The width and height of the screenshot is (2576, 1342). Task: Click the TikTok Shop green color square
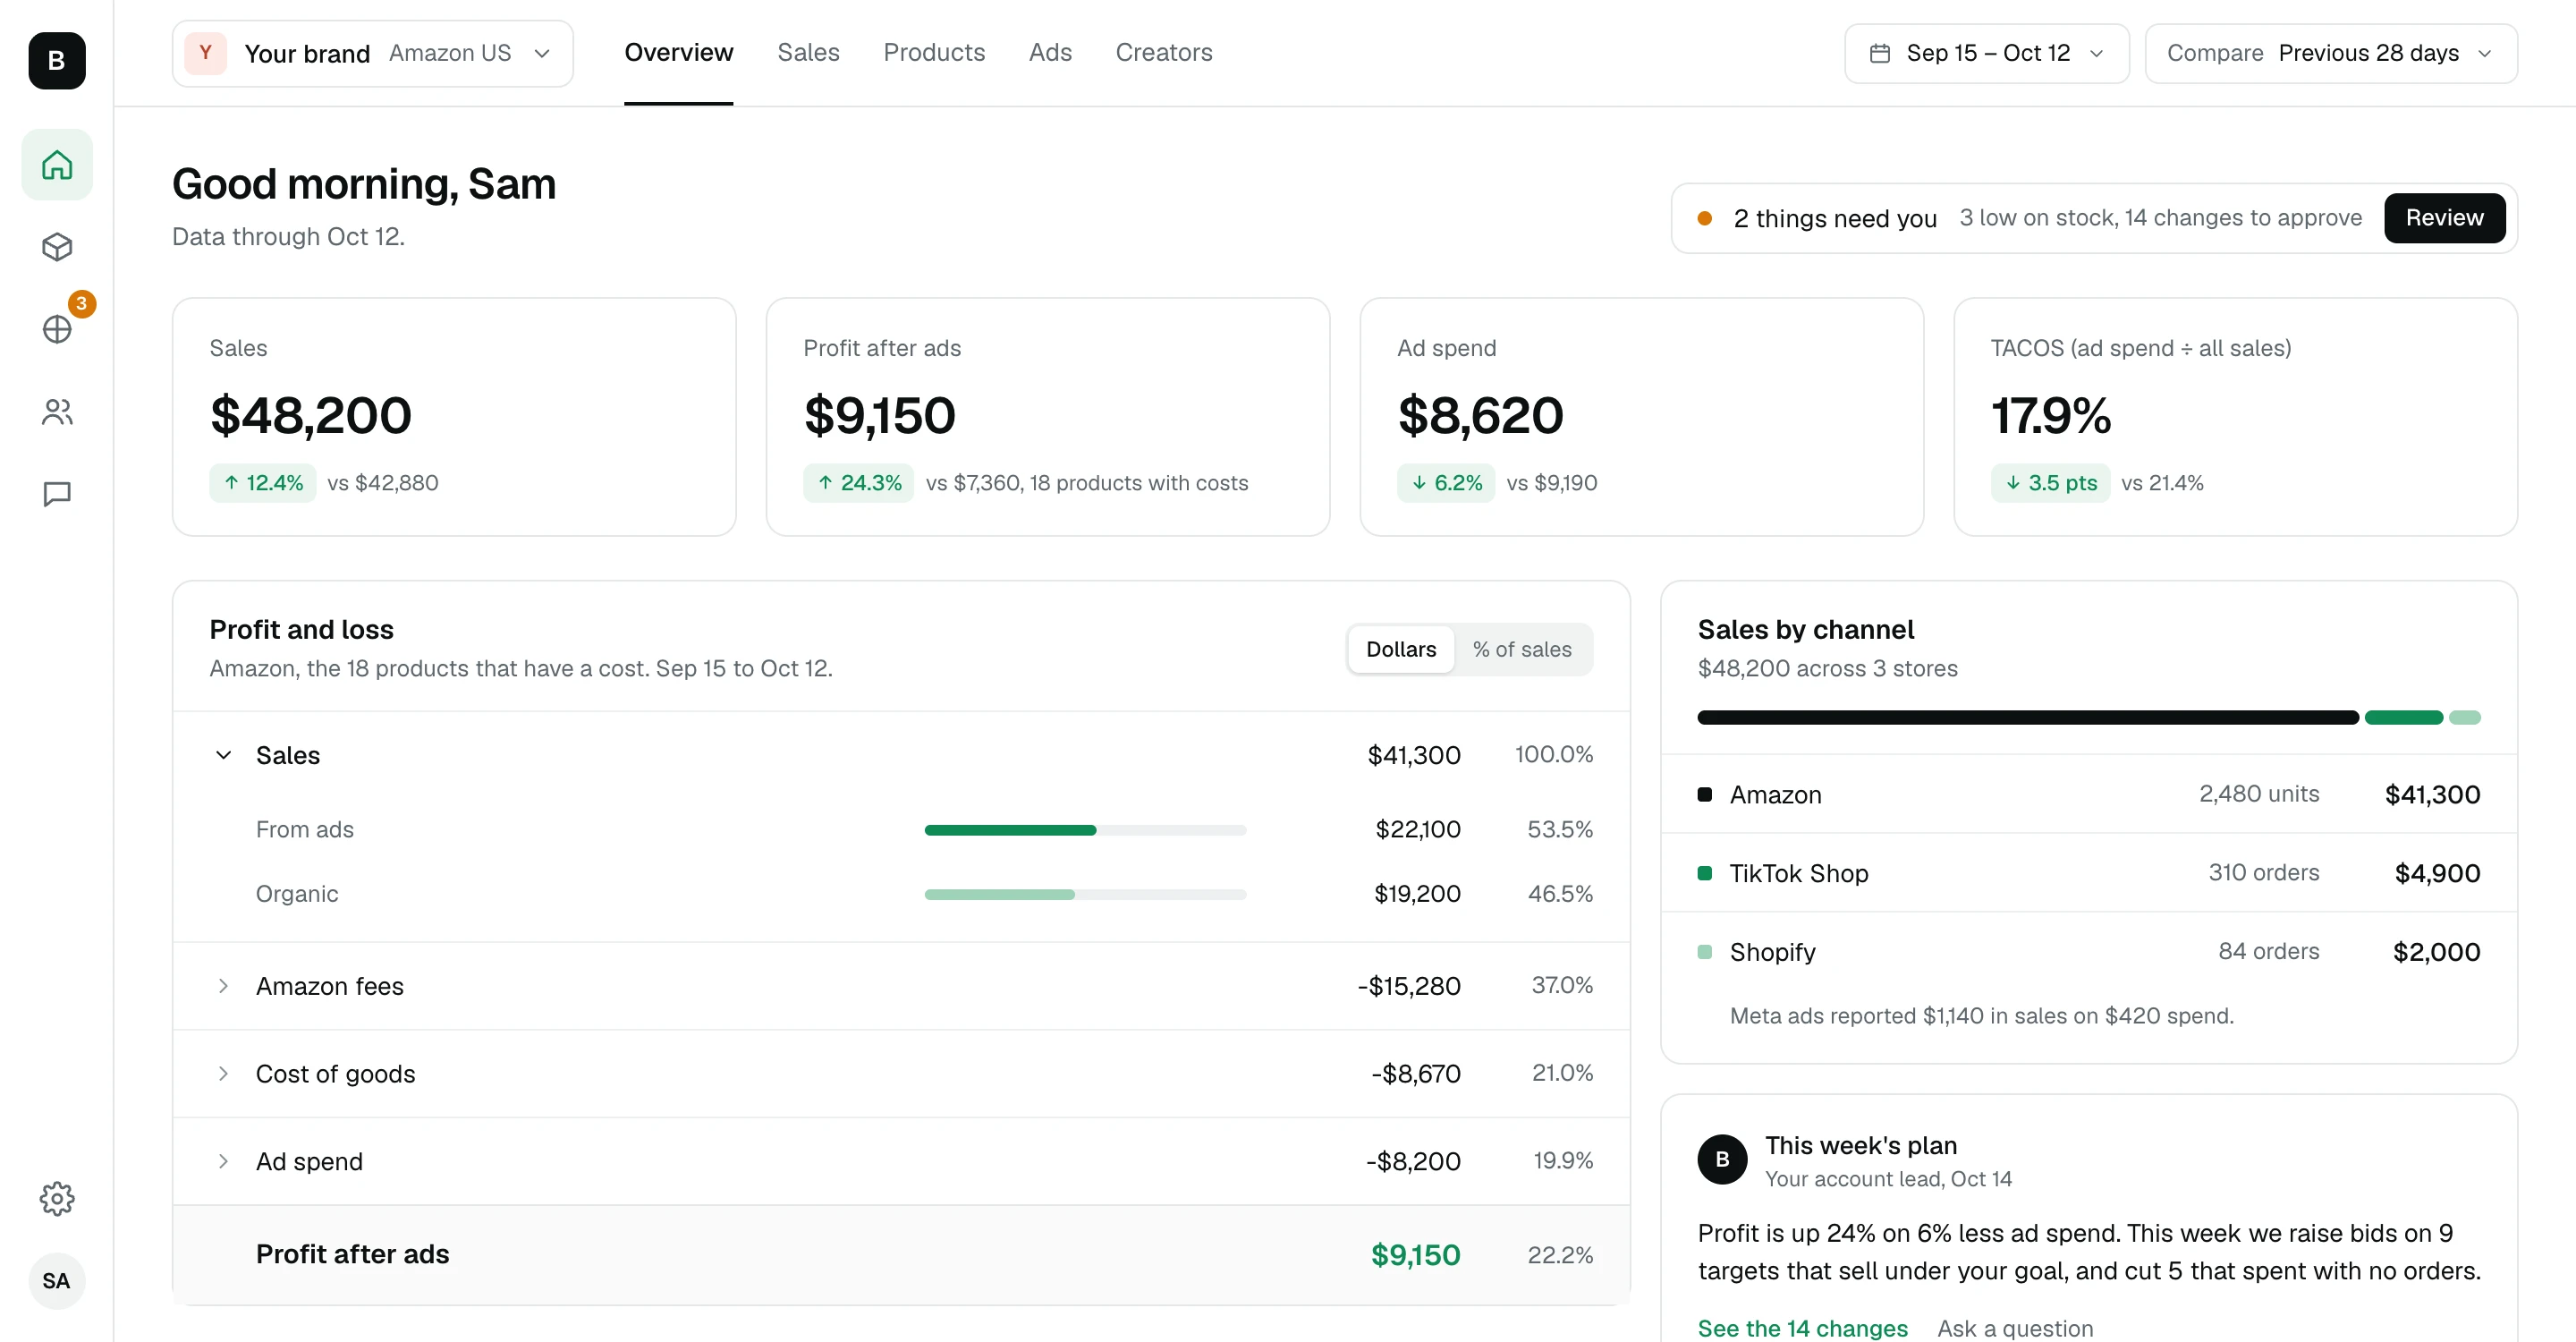(x=1705, y=873)
